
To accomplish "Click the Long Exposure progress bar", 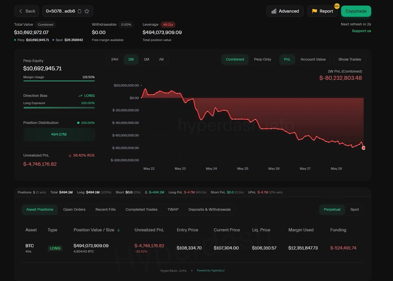I will [x=59, y=107].
